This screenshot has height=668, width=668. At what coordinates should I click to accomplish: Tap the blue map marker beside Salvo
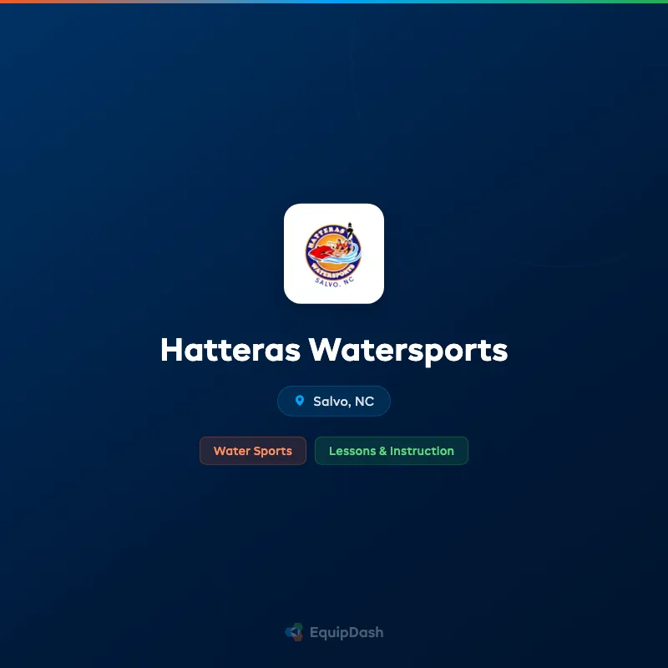pyautogui.click(x=301, y=401)
